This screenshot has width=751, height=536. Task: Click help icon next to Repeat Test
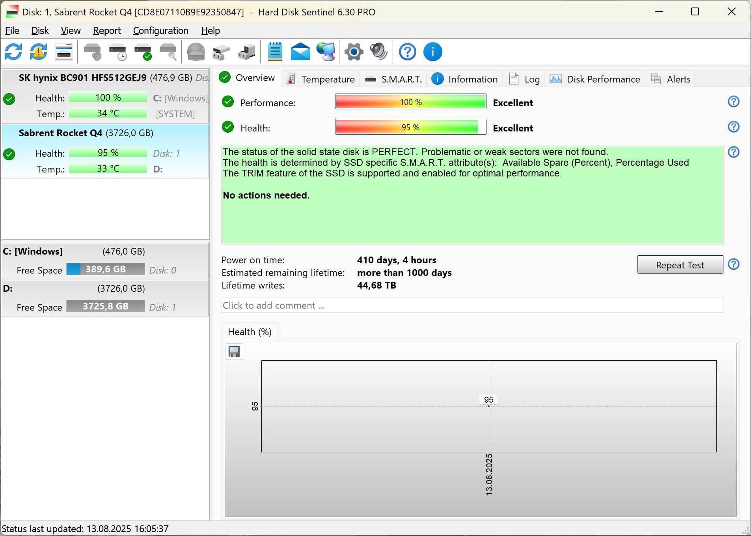733,264
